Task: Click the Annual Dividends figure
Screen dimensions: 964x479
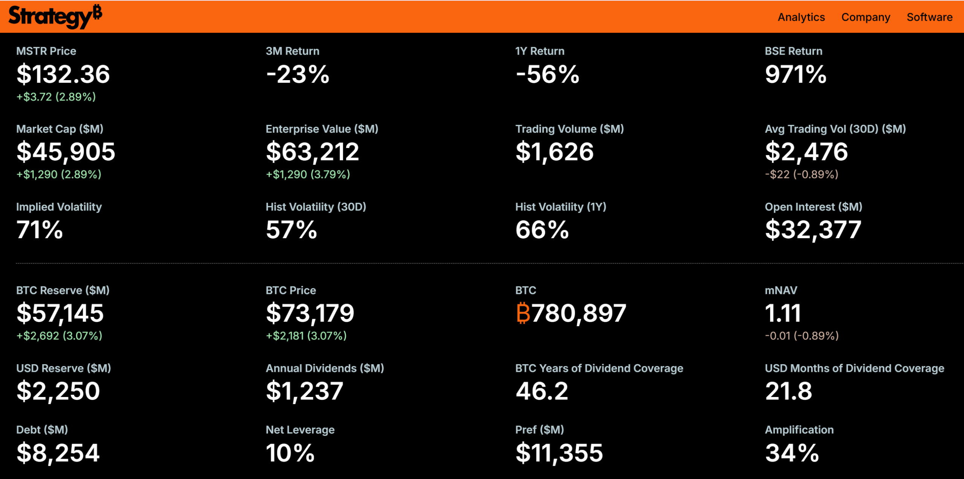Action: (x=305, y=391)
